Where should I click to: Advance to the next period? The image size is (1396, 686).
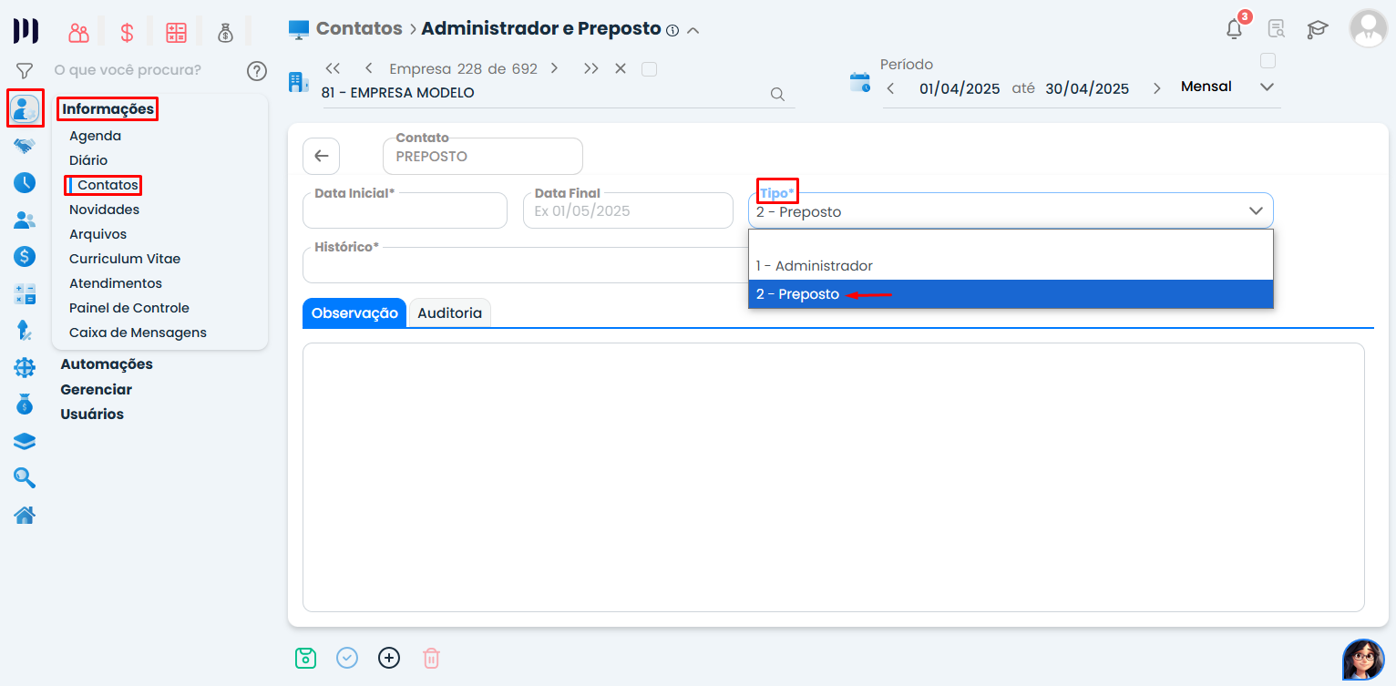1157,88
